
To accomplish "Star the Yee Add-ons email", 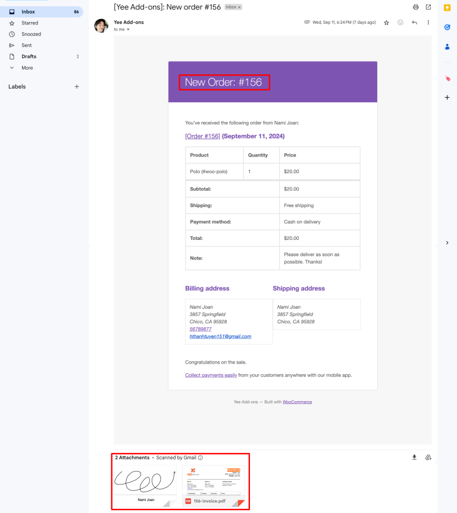I will (386, 22).
